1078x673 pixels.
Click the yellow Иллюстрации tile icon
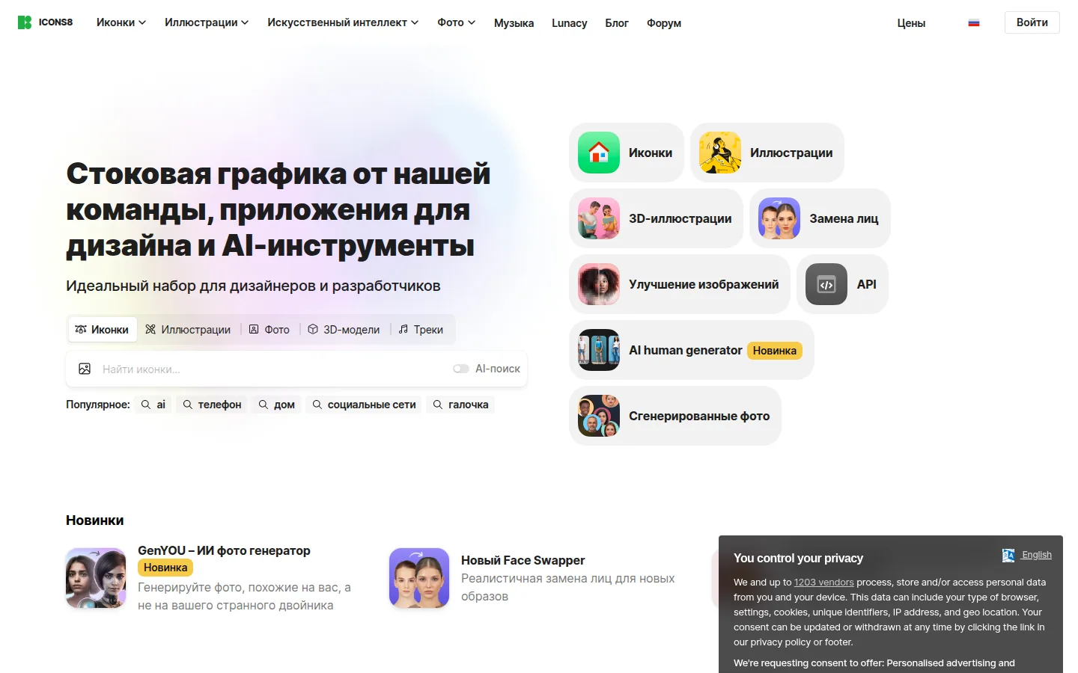tap(720, 153)
